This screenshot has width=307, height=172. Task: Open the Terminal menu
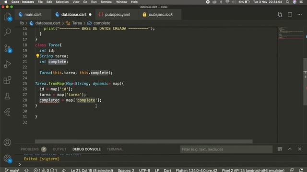click(106, 2)
